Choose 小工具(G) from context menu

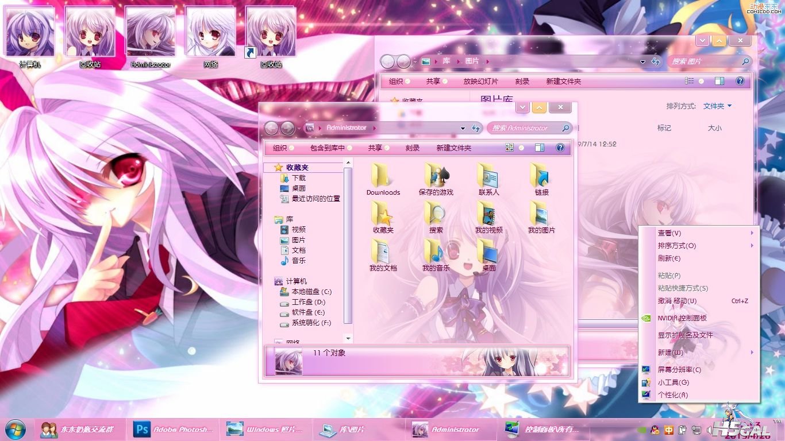point(699,382)
